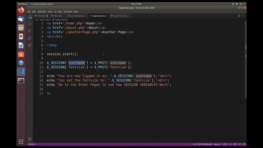Image resolution: width=263 pixels, height=148 pixels.
Task: Open the system menu arrow at top right
Action: click(244, 4)
